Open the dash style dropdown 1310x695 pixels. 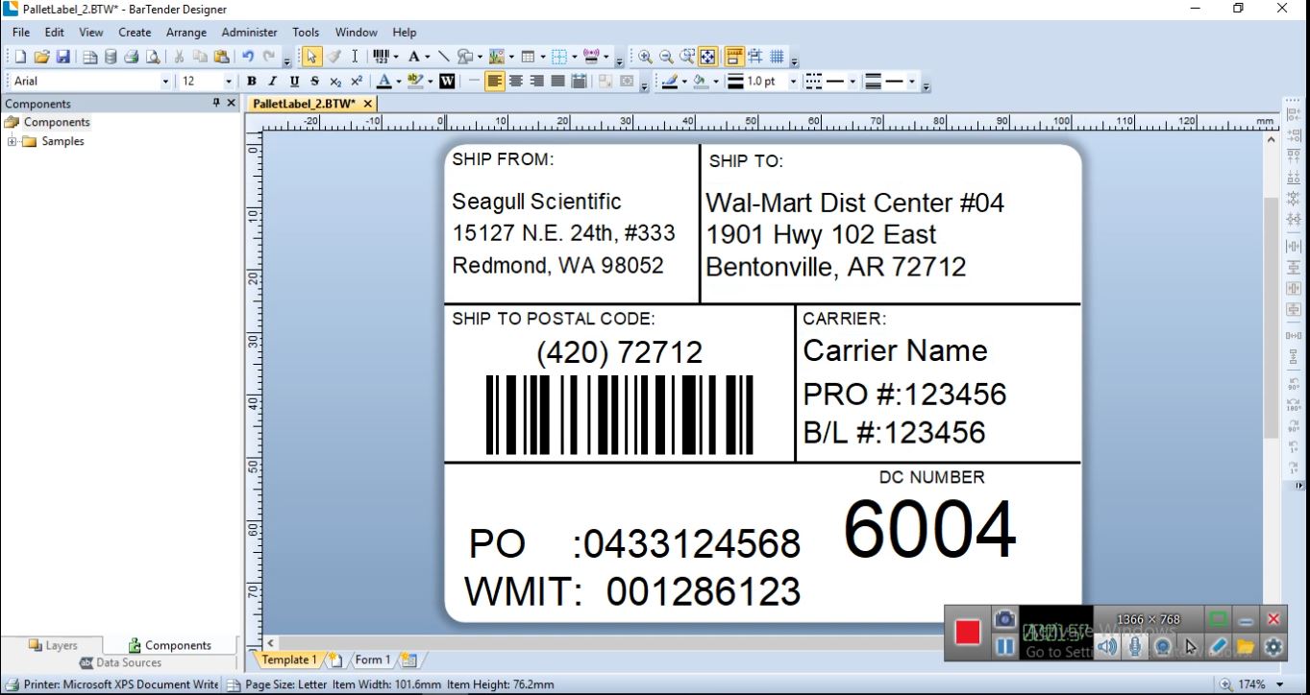click(853, 82)
